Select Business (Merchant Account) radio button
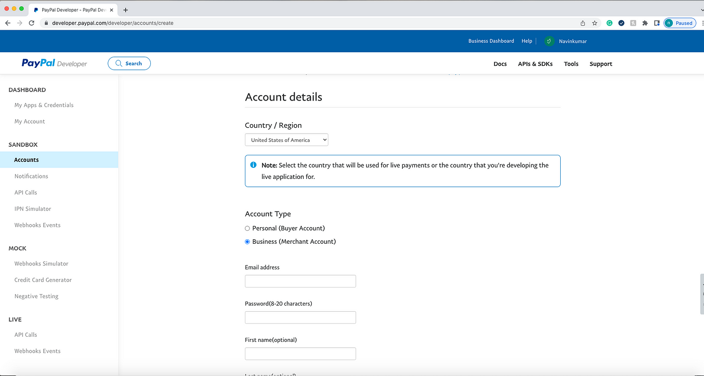This screenshot has height=376, width=704. point(247,242)
